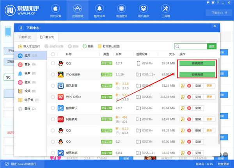Click the green 搜索 button
The image size is (234, 168).
click(x=212, y=46)
